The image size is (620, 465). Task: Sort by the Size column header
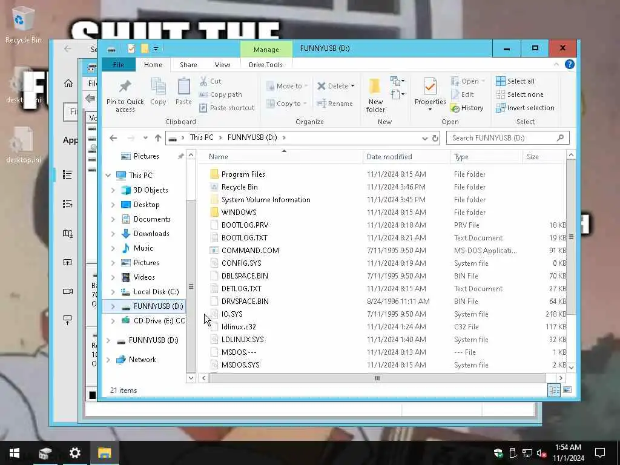click(544, 157)
